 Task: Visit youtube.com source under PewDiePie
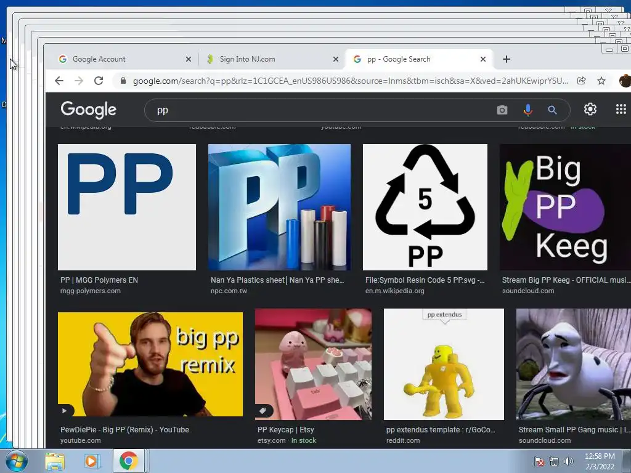click(81, 440)
